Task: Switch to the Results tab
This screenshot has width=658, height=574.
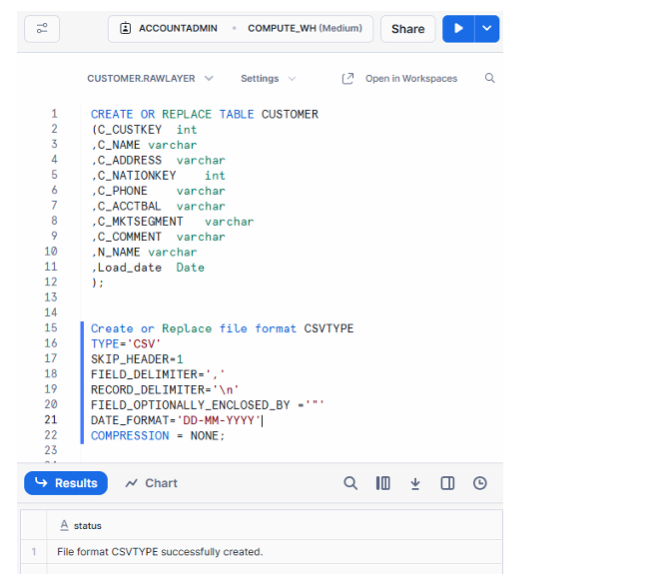Action: pos(66,483)
